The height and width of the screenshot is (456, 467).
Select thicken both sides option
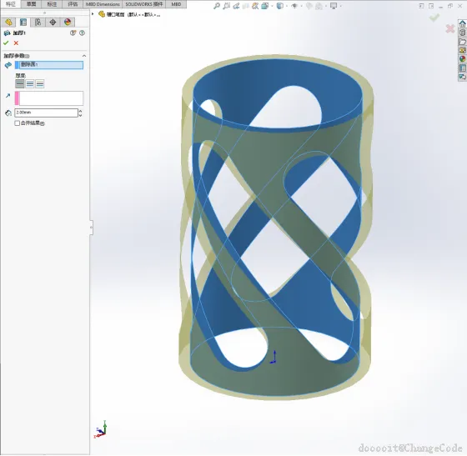click(x=30, y=84)
